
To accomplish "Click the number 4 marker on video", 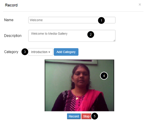I will (104, 76).
